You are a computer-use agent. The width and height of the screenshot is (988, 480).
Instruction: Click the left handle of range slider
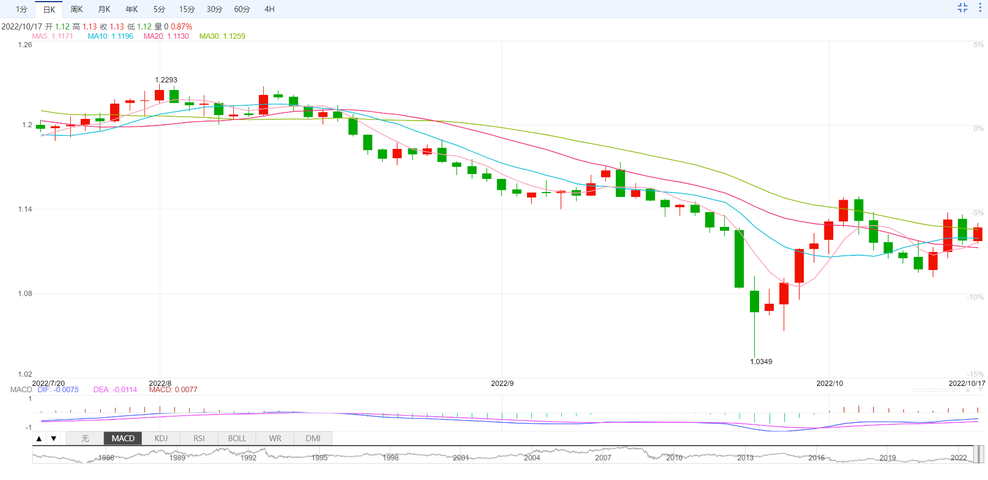pos(975,454)
